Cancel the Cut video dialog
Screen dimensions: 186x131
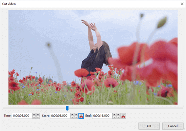(173, 126)
